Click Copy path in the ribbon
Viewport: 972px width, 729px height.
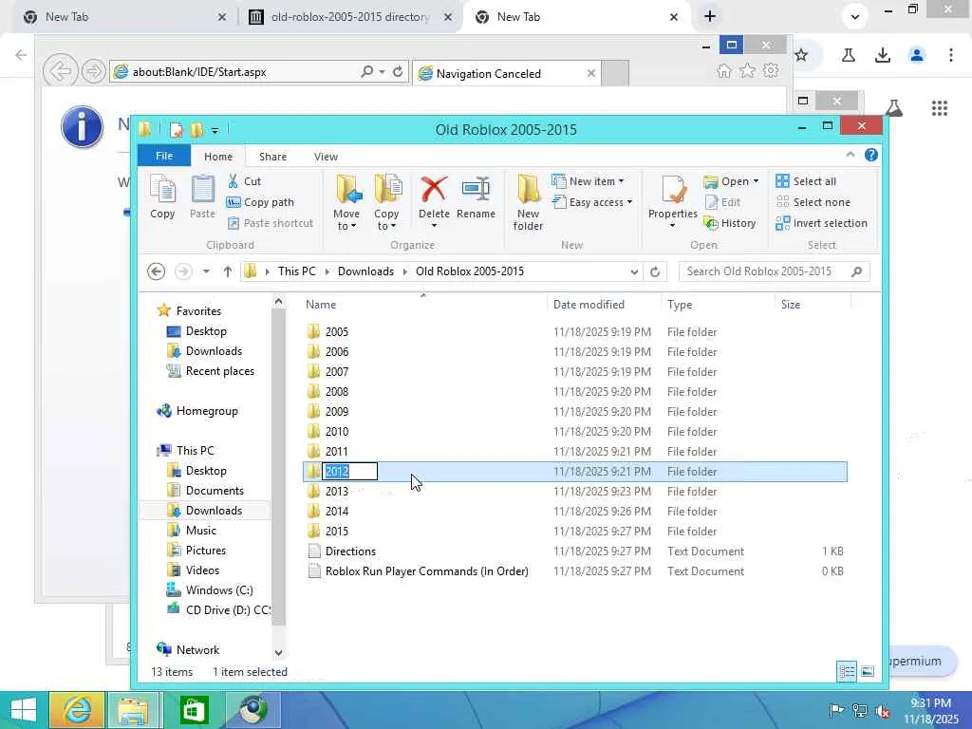(260, 202)
